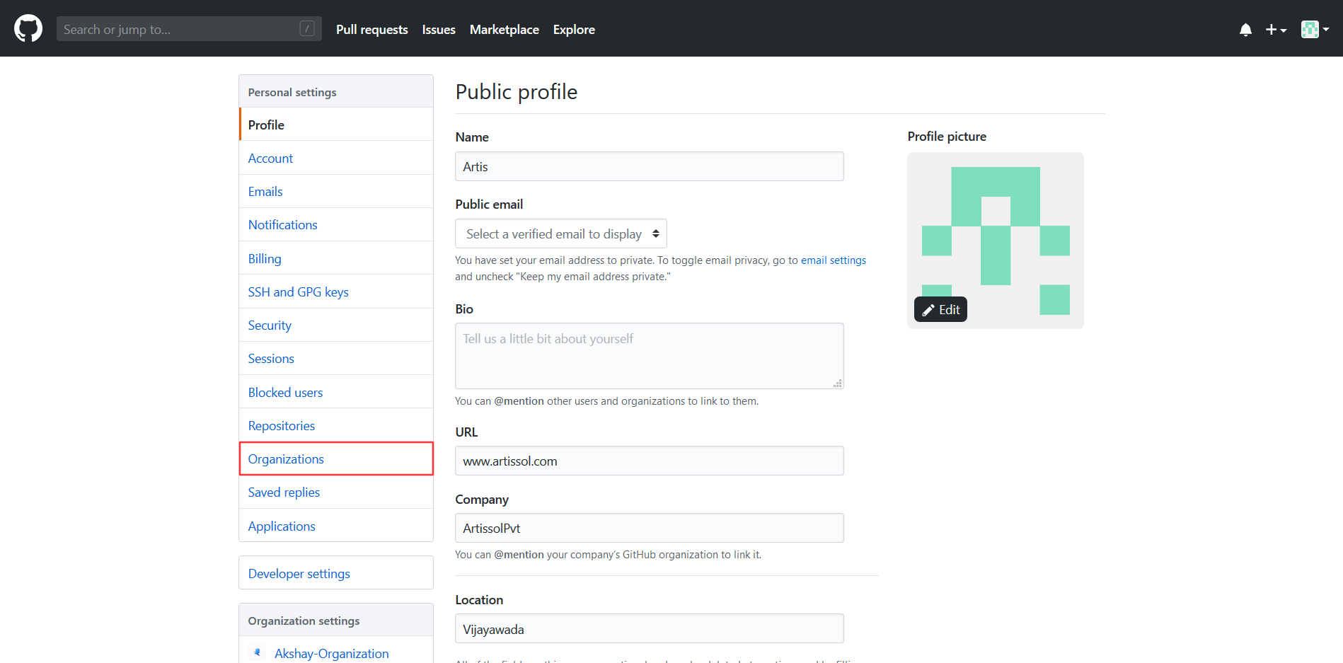Click the slash shortcut icon in search box
The width and height of the screenshot is (1343, 663).
[307, 28]
